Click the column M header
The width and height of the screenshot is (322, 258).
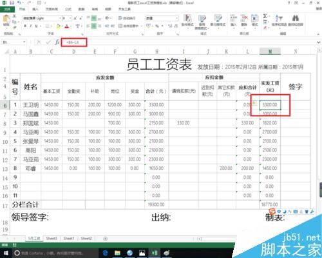270,52
